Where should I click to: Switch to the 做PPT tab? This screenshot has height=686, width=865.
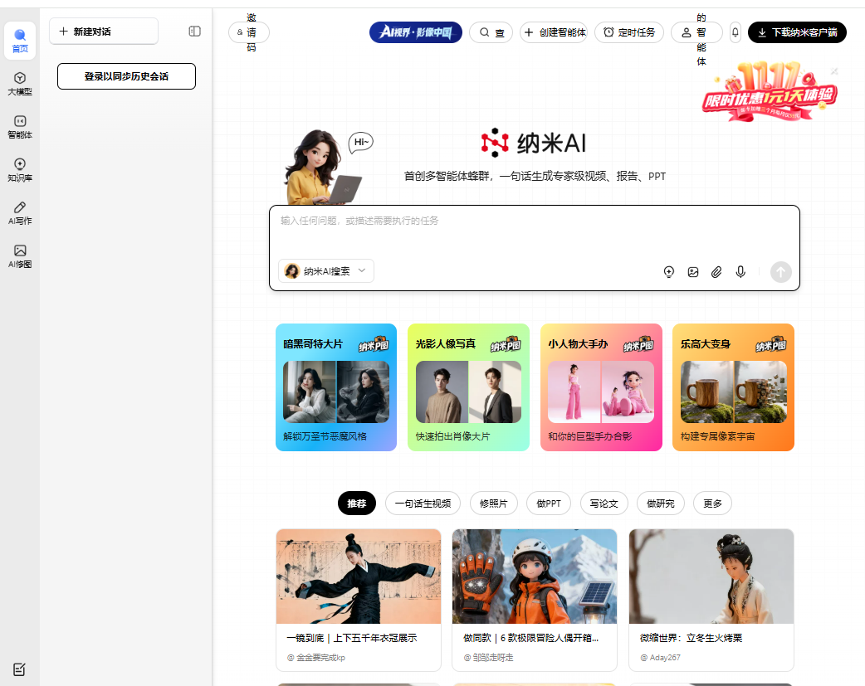click(549, 503)
